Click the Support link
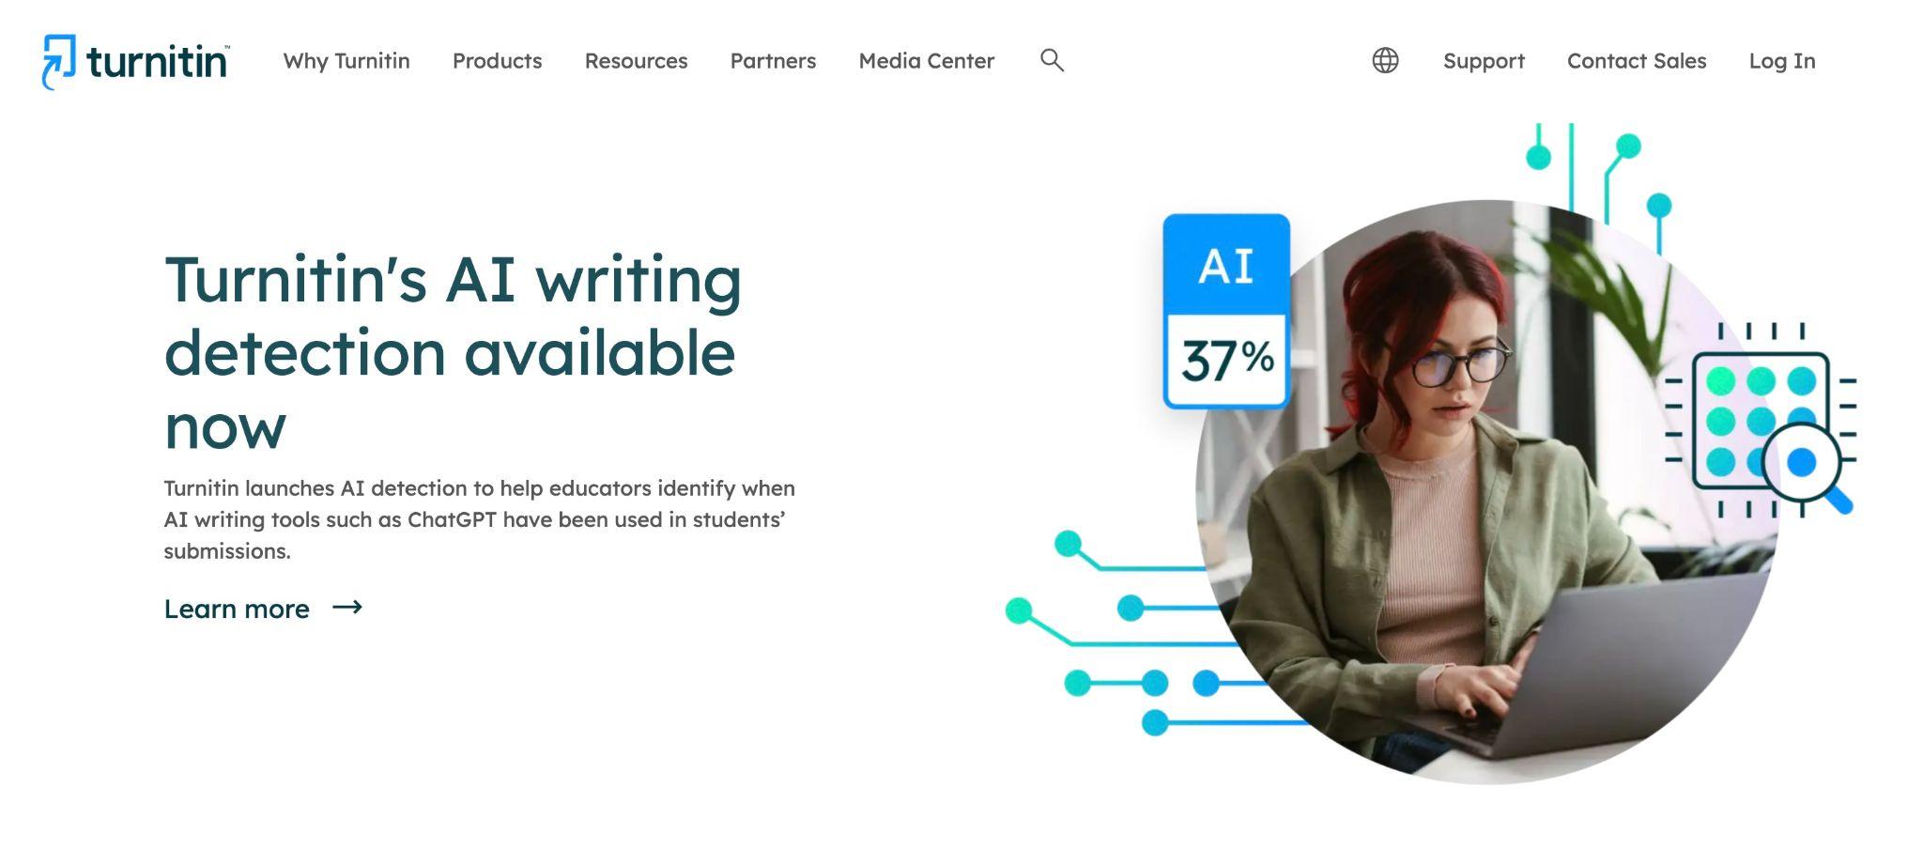This screenshot has height=864, width=1923. point(1484,61)
